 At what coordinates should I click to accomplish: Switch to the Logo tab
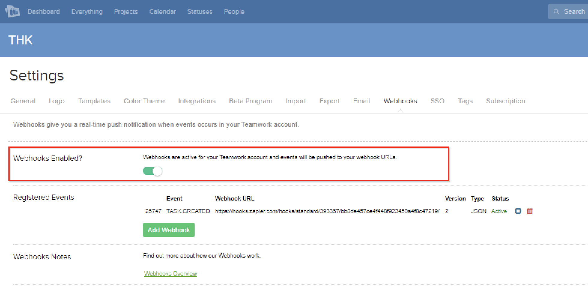57,101
